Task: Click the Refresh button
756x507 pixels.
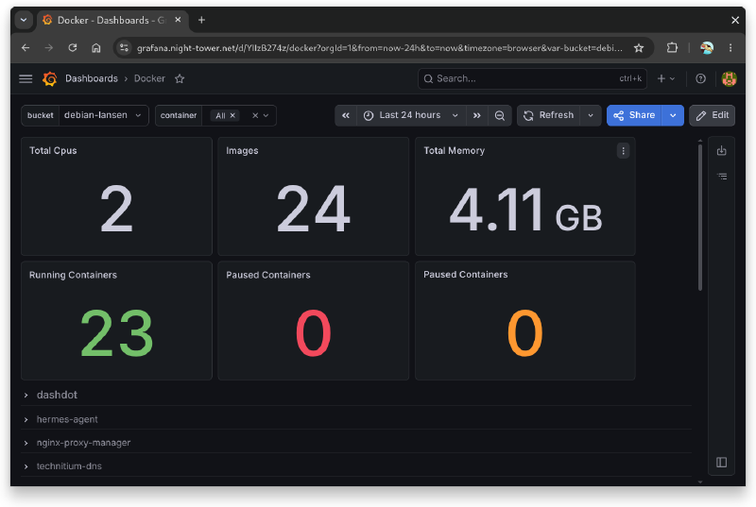Action: [x=549, y=115]
